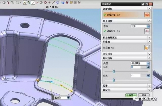
Task: Toggle the Point on Curve snap
Action: (54, 3)
